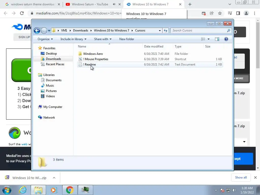Click Libraries in the navigation pane
The height and width of the screenshot is (195, 260).
coord(49,75)
